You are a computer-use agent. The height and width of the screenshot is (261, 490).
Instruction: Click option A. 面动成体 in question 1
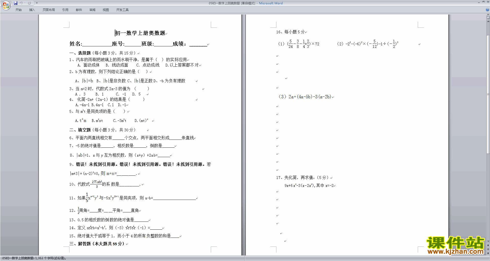click(x=89, y=65)
